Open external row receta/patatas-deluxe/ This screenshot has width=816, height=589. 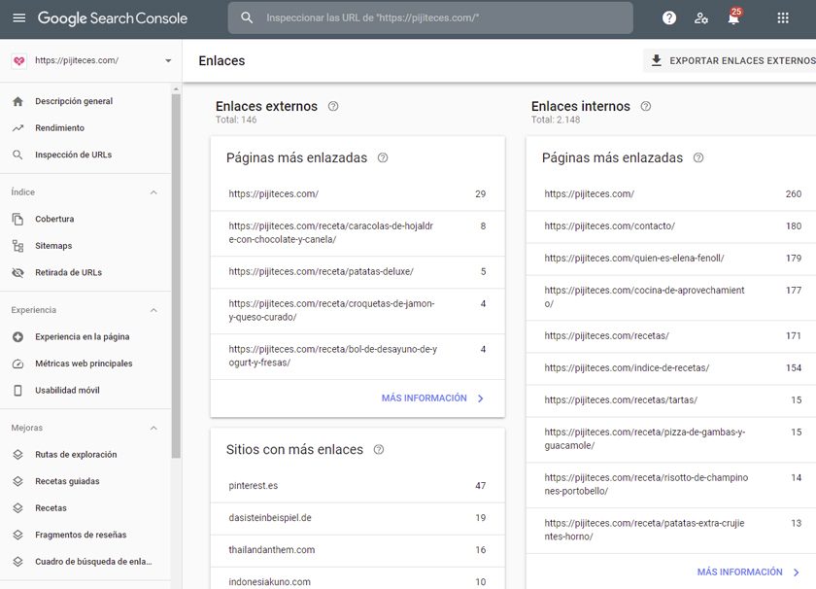(357, 272)
